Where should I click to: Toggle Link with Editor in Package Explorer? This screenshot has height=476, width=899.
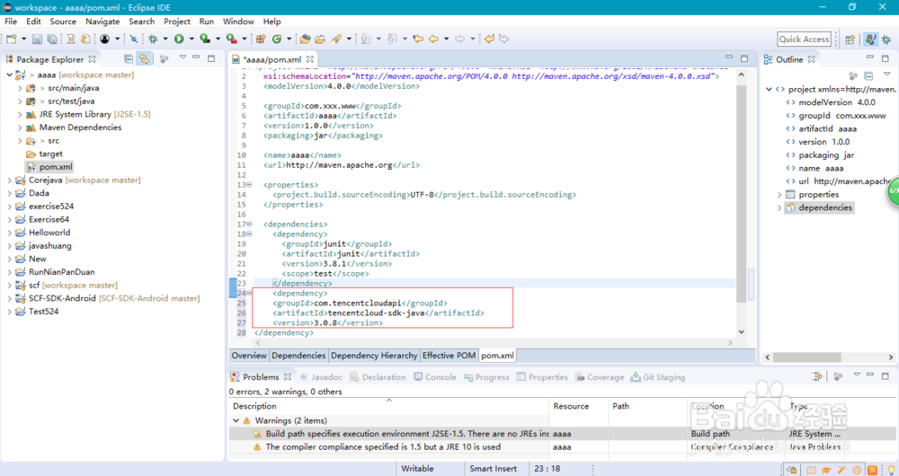[143, 58]
